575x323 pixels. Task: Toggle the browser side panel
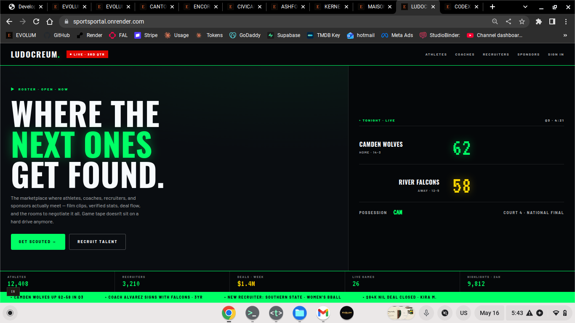552,21
